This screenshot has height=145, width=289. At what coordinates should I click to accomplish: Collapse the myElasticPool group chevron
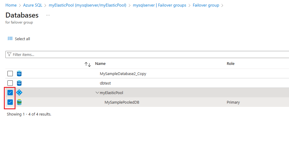(97, 93)
